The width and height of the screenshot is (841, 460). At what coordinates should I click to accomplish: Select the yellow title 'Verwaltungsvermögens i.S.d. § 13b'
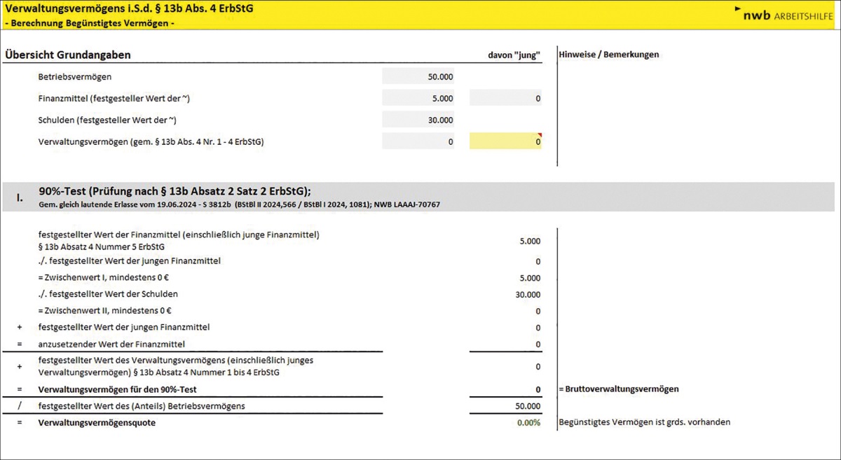(129, 8)
